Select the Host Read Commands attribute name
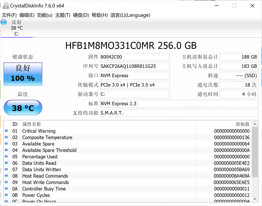262x206 pixels. coord(45,176)
